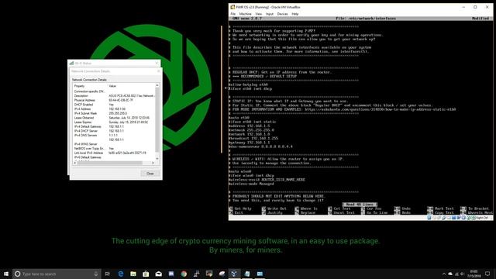Switch to the VirtualBox taskbar icon
Screen dimensions: 496x279
click(x=234, y=274)
